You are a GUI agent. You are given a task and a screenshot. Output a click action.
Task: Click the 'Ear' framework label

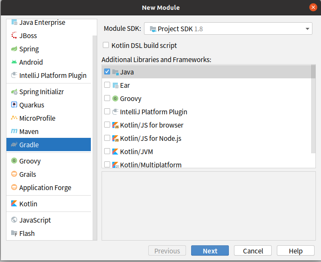pyautogui.click(x=125, y=85)
